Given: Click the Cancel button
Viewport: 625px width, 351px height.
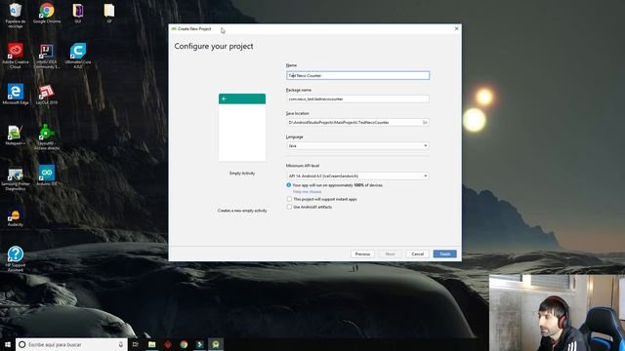Looking at the screenshot, I should coord(417,253).
